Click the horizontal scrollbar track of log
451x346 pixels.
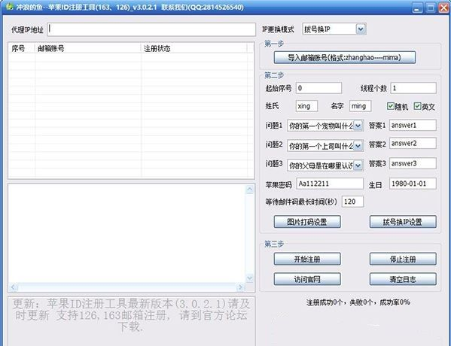click(126, 287)
